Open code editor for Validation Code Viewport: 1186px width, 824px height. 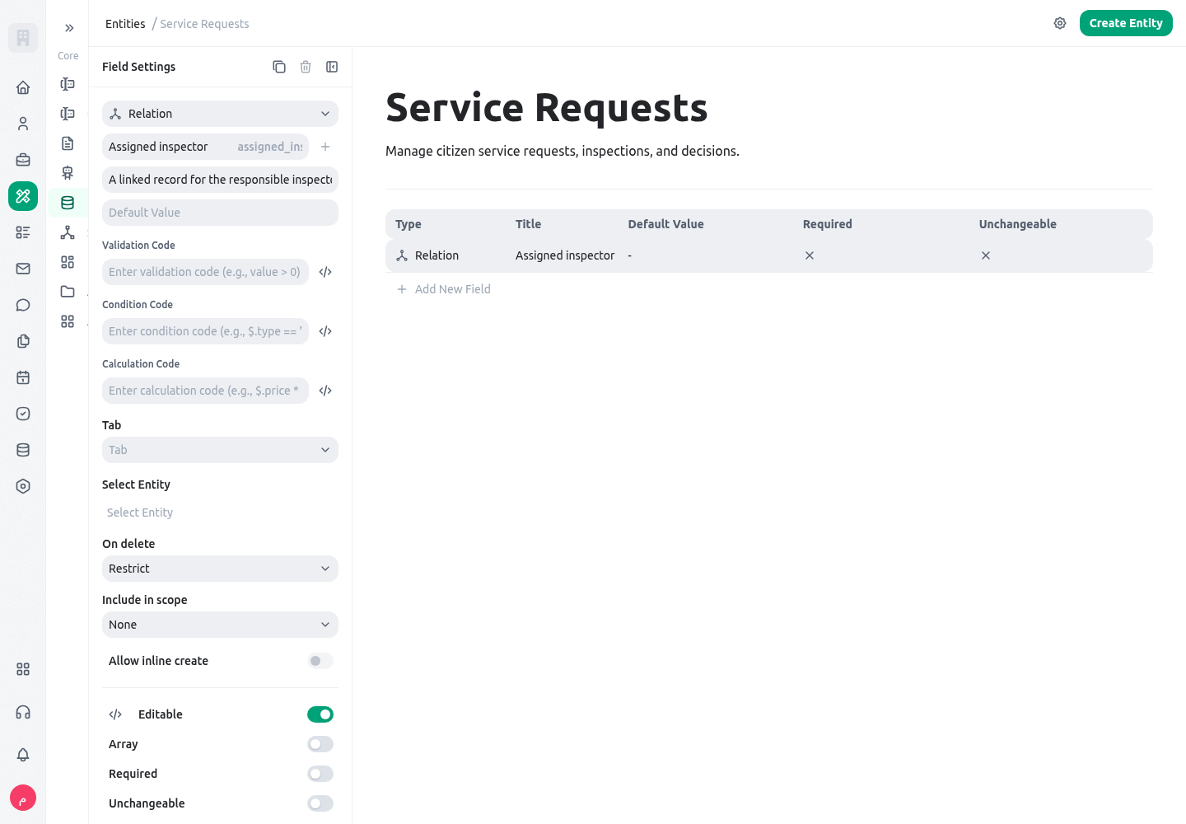[x=325, y=272]
